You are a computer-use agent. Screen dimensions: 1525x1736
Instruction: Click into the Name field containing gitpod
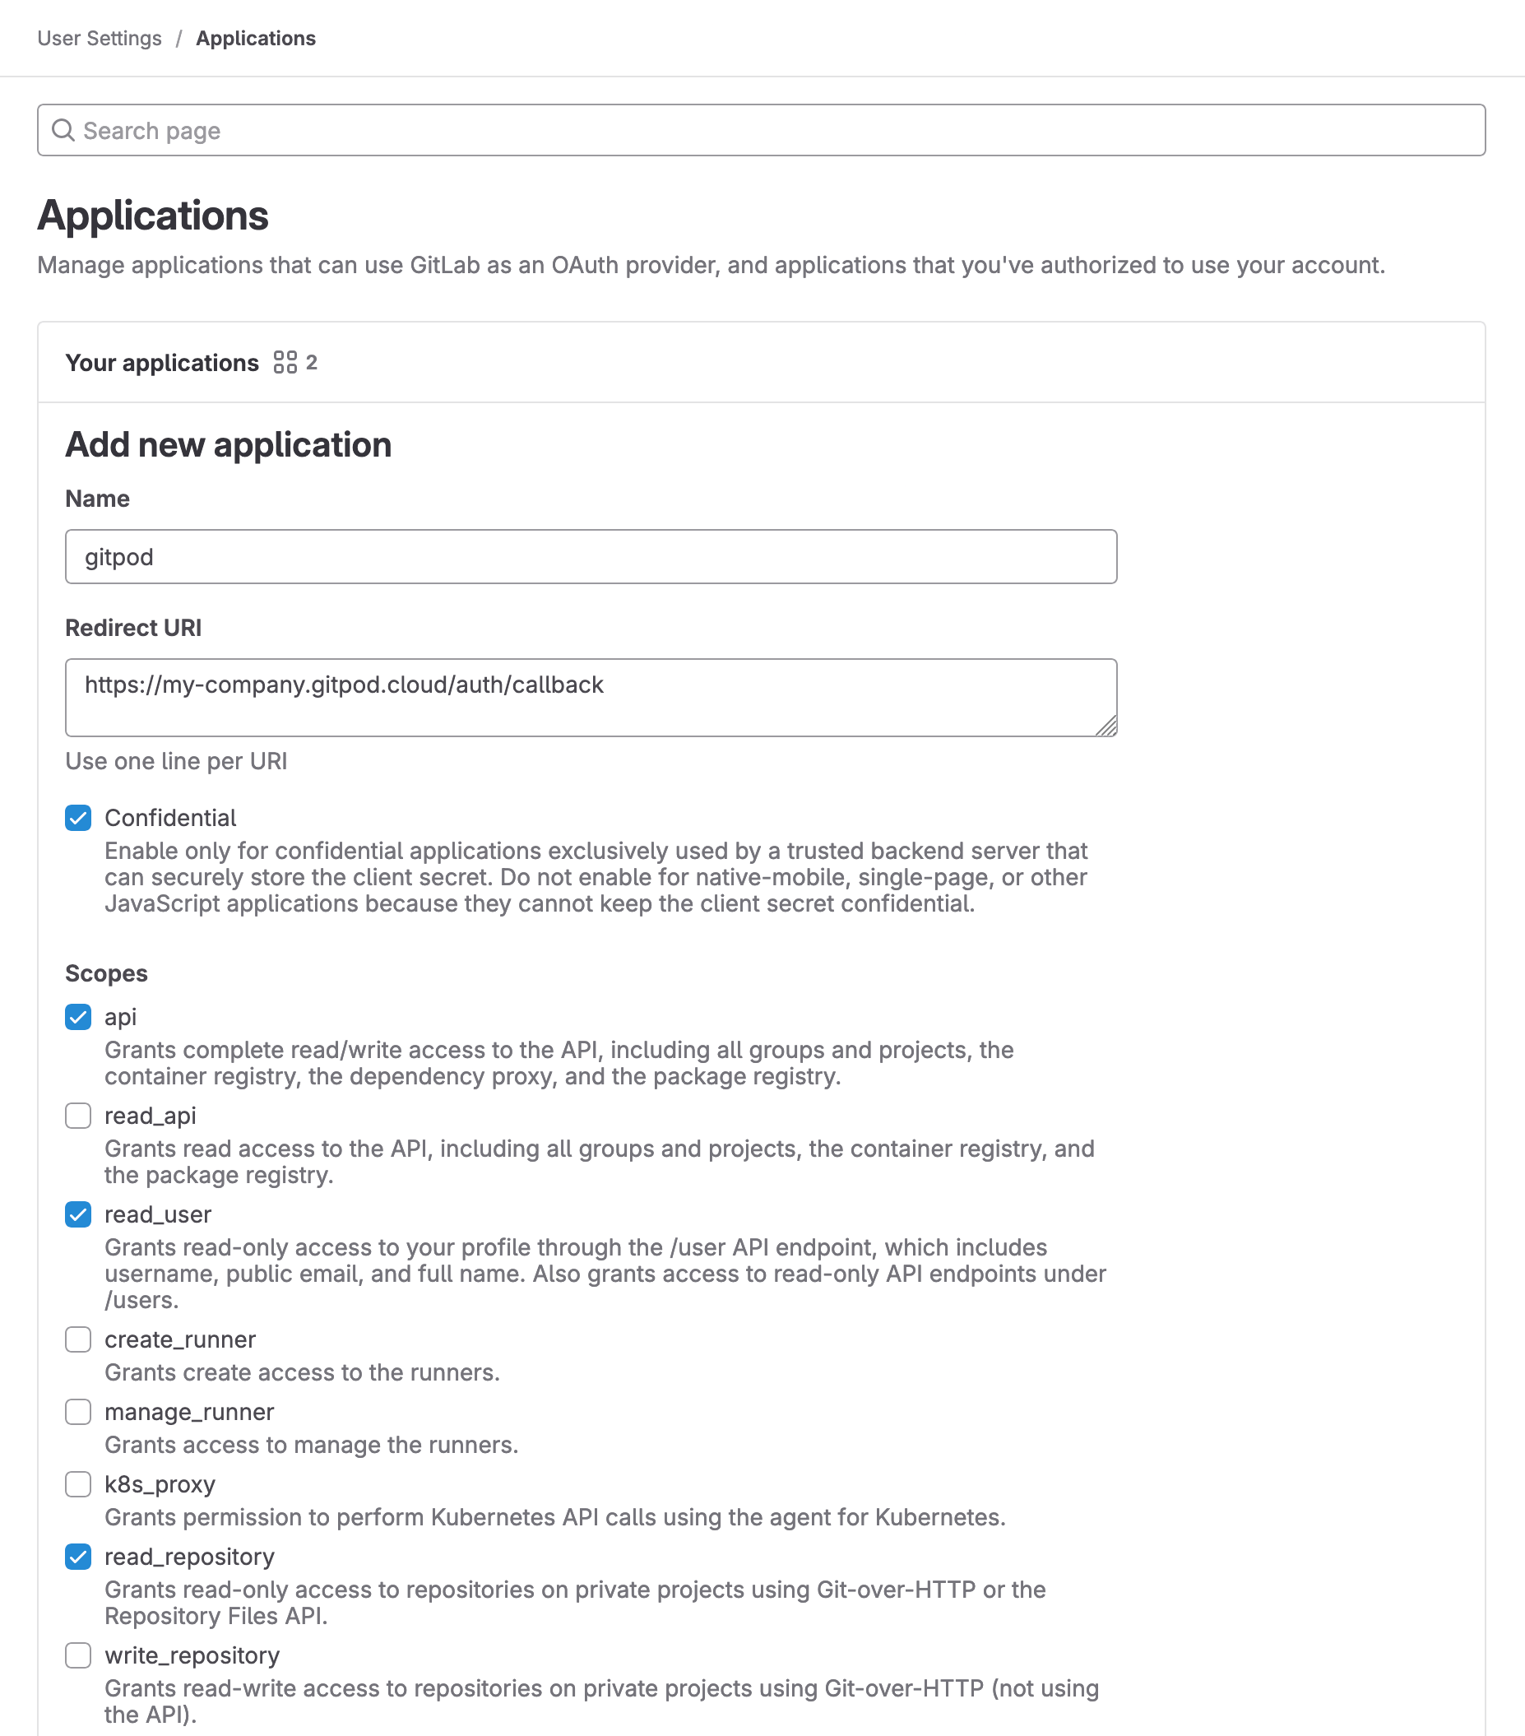(591, 556)
